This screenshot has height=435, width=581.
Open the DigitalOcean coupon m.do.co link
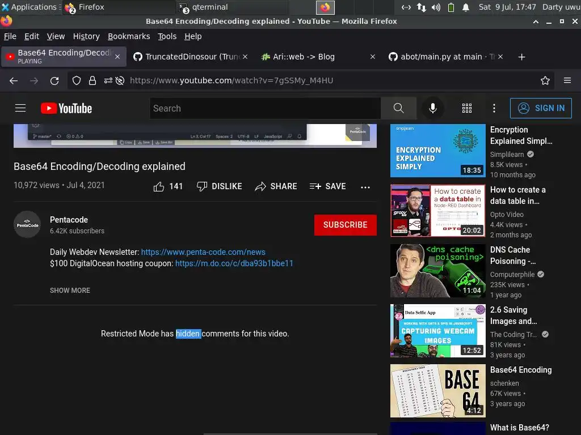[234, 263]
